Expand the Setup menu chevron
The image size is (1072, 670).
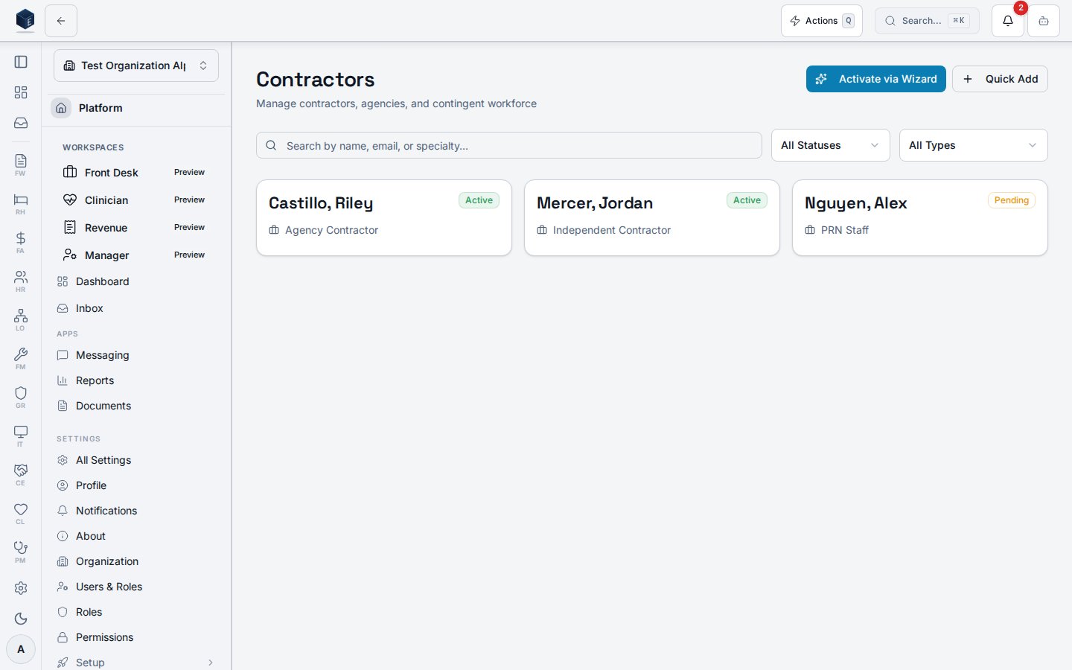211,663
